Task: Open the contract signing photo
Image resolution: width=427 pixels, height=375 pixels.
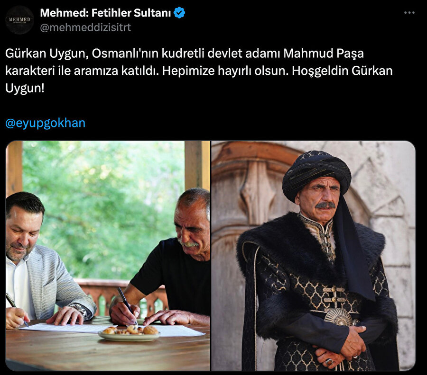Action: (x=108, y=255)
